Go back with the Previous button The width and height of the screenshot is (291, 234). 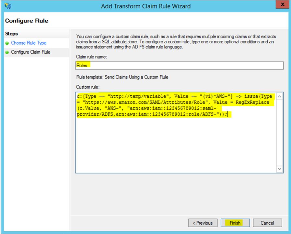click(x=203, y=223)
